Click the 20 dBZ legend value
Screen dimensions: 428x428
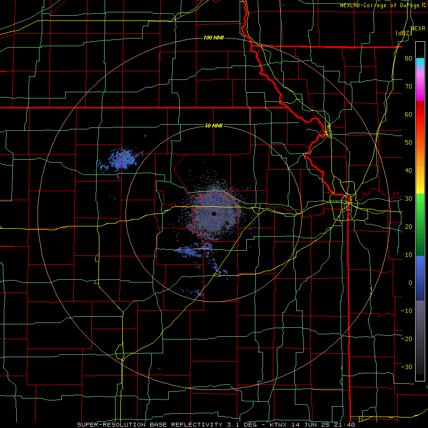(x=409, y=227)
